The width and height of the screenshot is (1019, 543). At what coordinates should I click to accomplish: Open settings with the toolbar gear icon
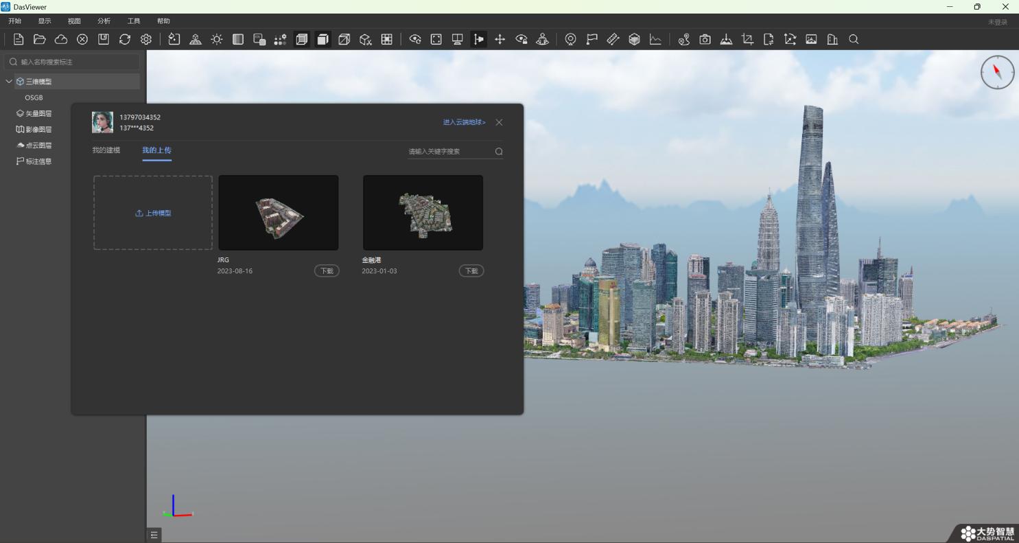146,40
